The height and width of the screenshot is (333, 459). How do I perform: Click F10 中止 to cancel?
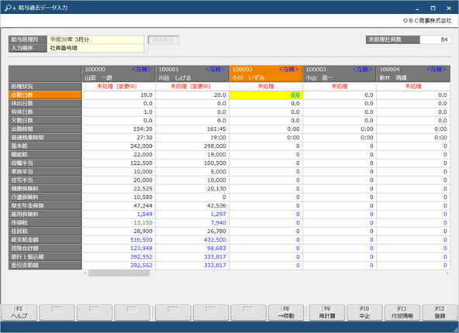tap(364, 313)
